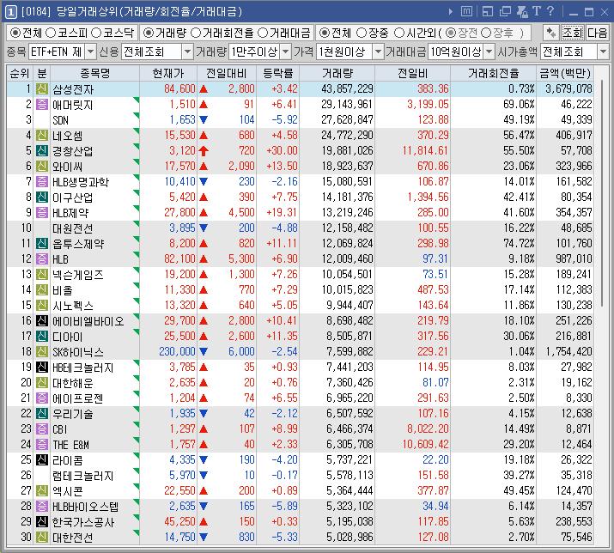The image size is (614, 553).
Task: Open the font 'T' settings icon
Action: (x=537, y=11)
